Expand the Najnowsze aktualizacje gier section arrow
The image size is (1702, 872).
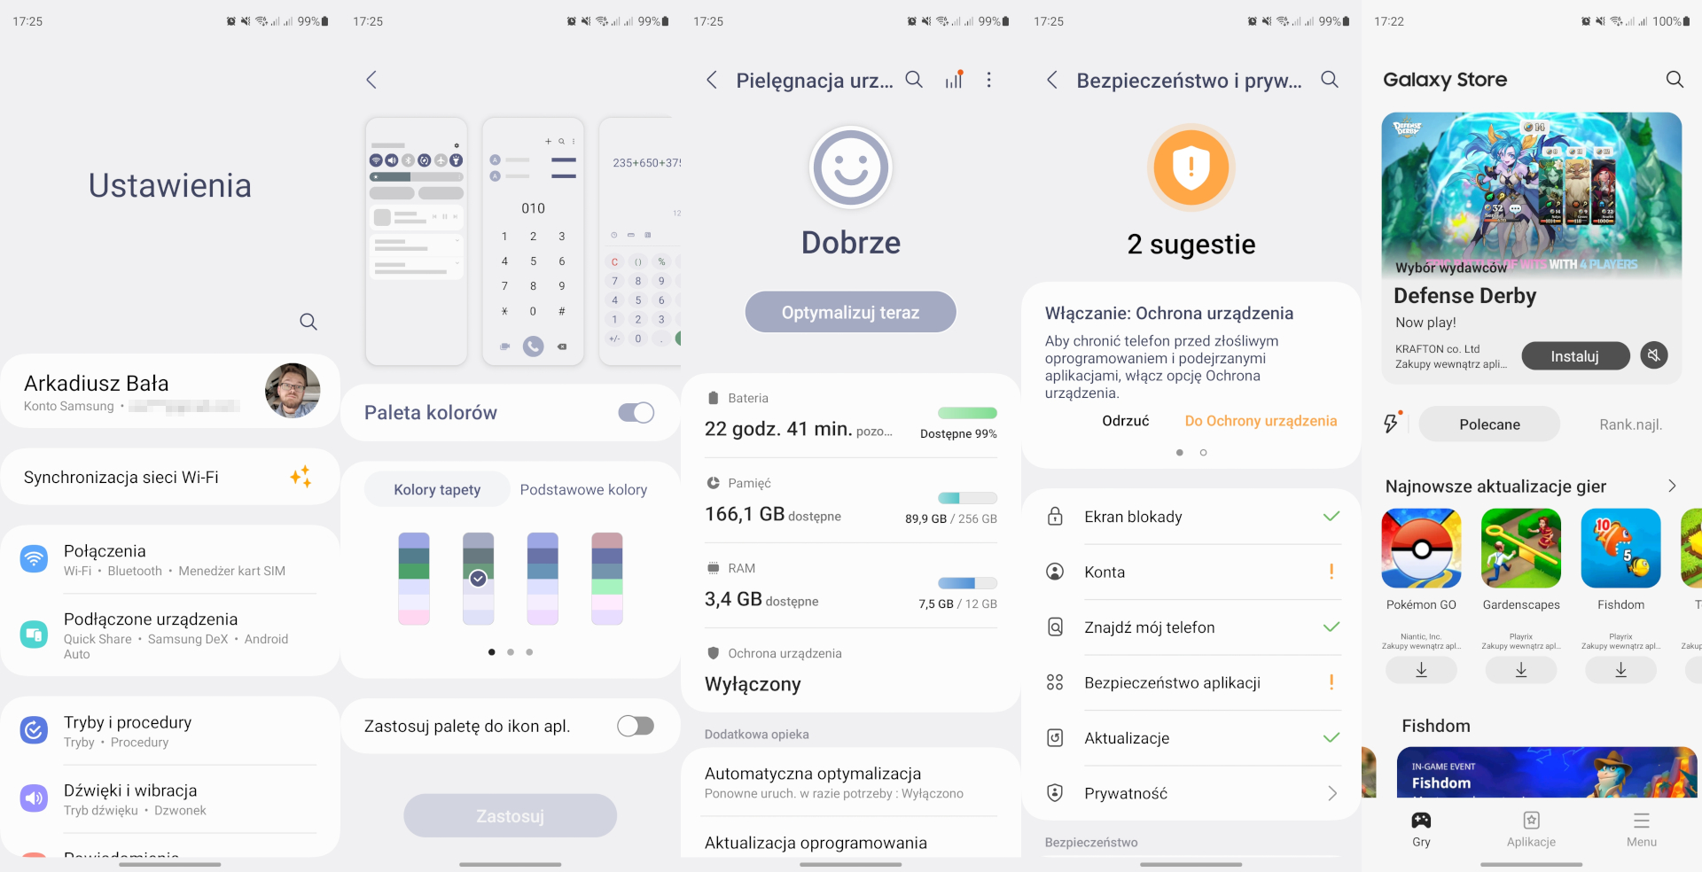pos(1672,486)
